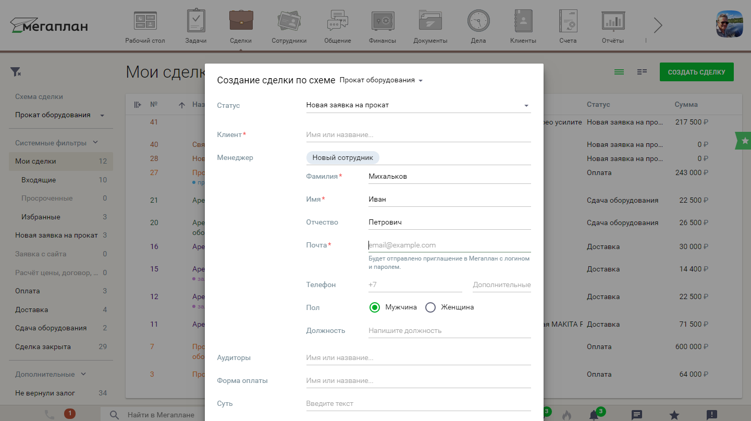Image resolution: width=751 pixels, height=421 pixels.
Task: Switch to list view layout
Action: (619, 72)
